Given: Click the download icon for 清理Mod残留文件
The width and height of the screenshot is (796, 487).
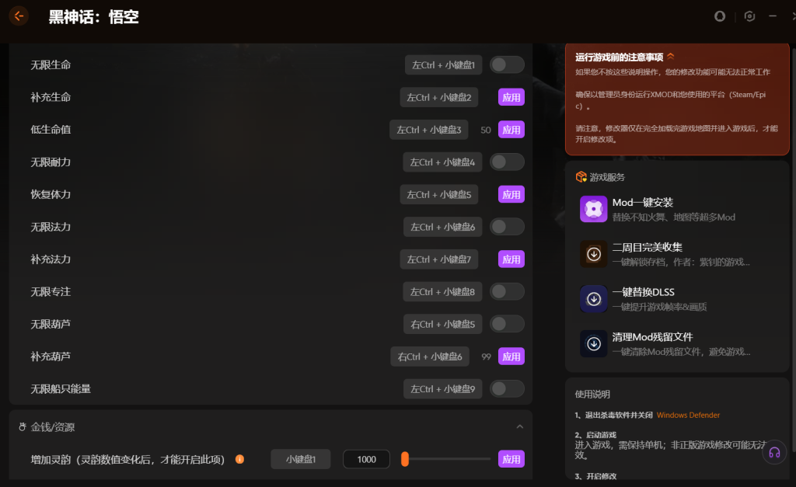Looking at the screenshot, I should point(593,343).
